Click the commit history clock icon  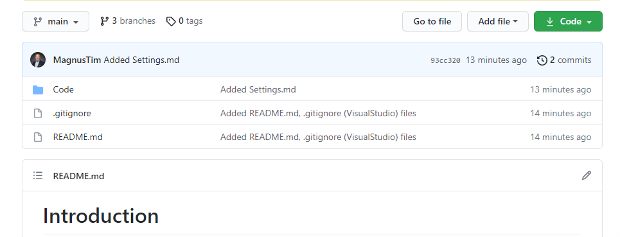pyautogui.click(x=542, y=60)
